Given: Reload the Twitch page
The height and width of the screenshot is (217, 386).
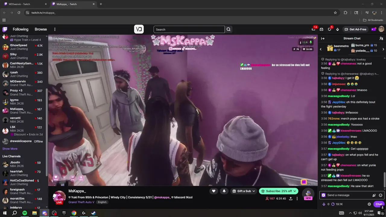Looking at the screenshot, I should click(x=19, y=13).
